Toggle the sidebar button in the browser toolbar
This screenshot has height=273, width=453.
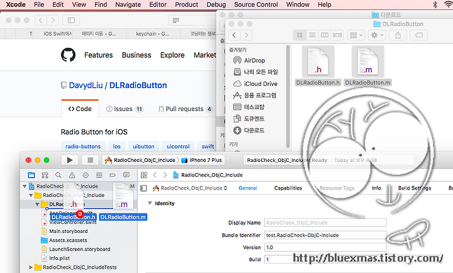click(x=71, y=20)
